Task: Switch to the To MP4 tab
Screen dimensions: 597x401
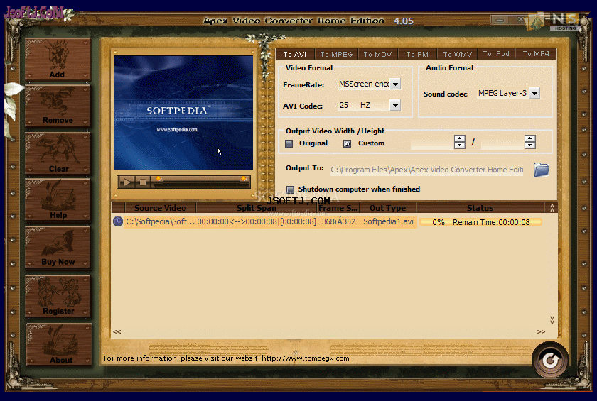Action: pos(536,54)
